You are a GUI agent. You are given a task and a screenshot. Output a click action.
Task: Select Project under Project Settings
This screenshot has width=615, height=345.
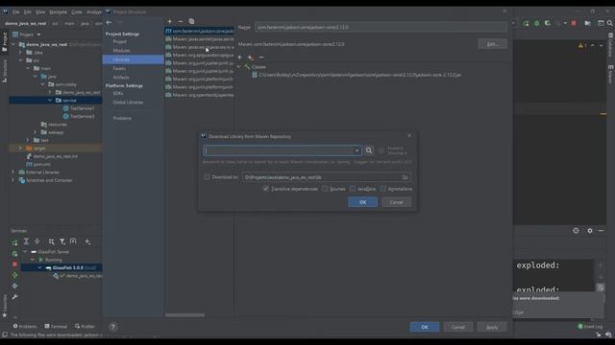[x=119, y=41]
